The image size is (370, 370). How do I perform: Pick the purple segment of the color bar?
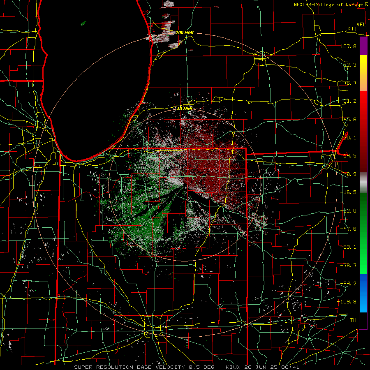point(363,46)
